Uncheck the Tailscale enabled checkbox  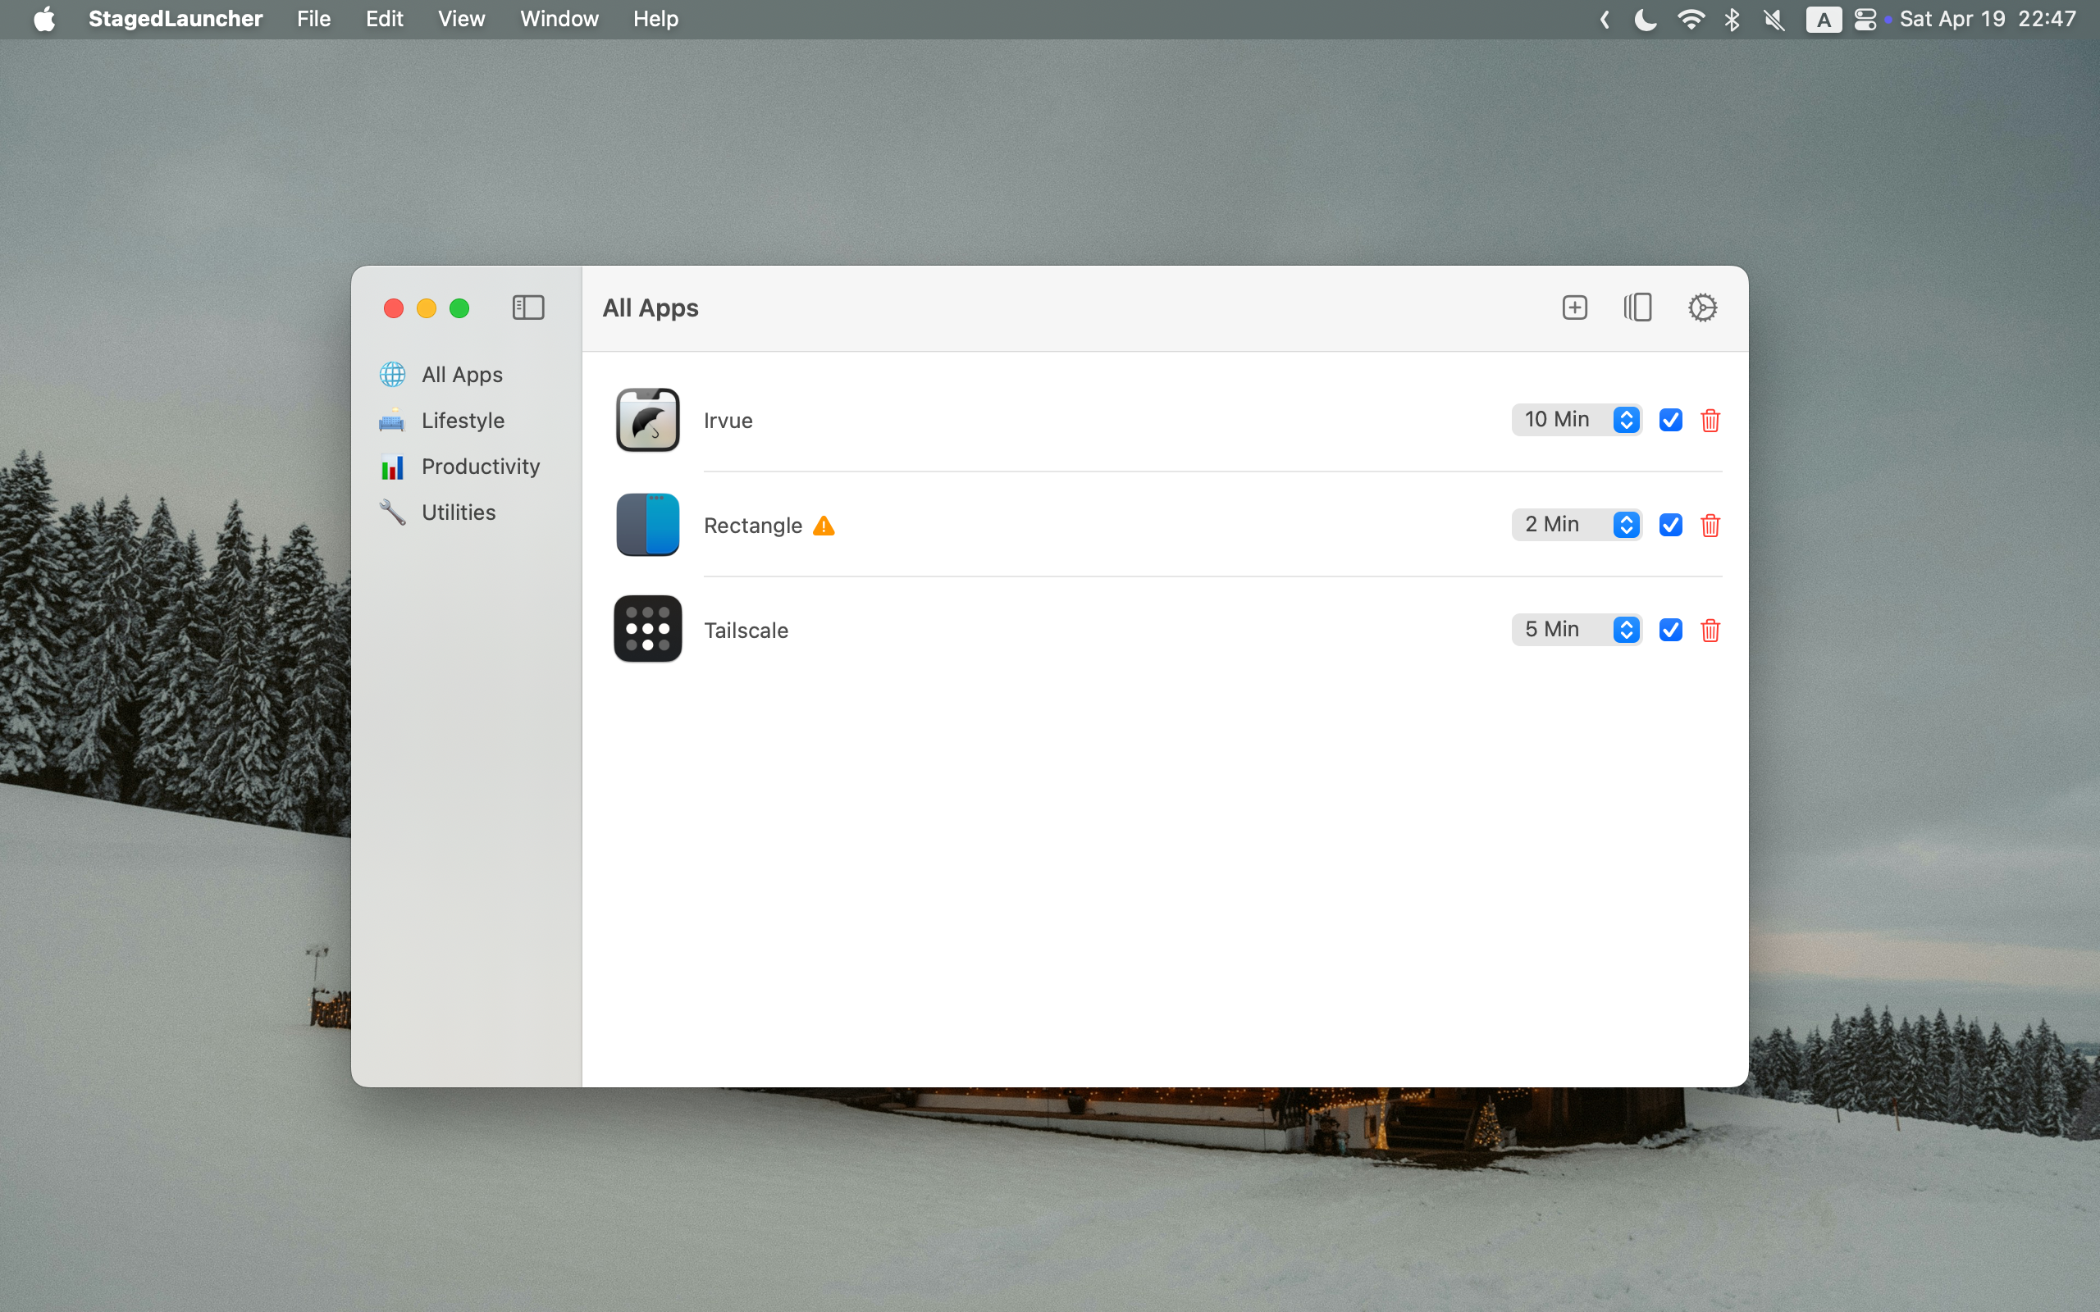pyautogui.click(x=1669, y=630)
